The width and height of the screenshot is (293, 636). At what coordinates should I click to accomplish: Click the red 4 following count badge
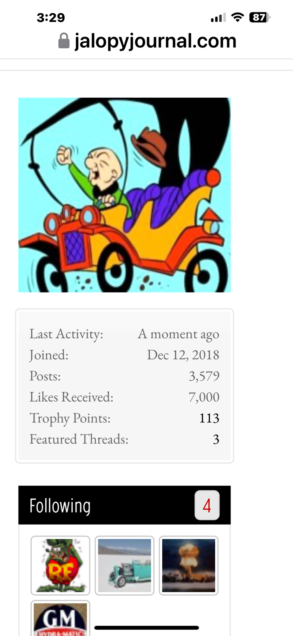[x=207, y=505]
